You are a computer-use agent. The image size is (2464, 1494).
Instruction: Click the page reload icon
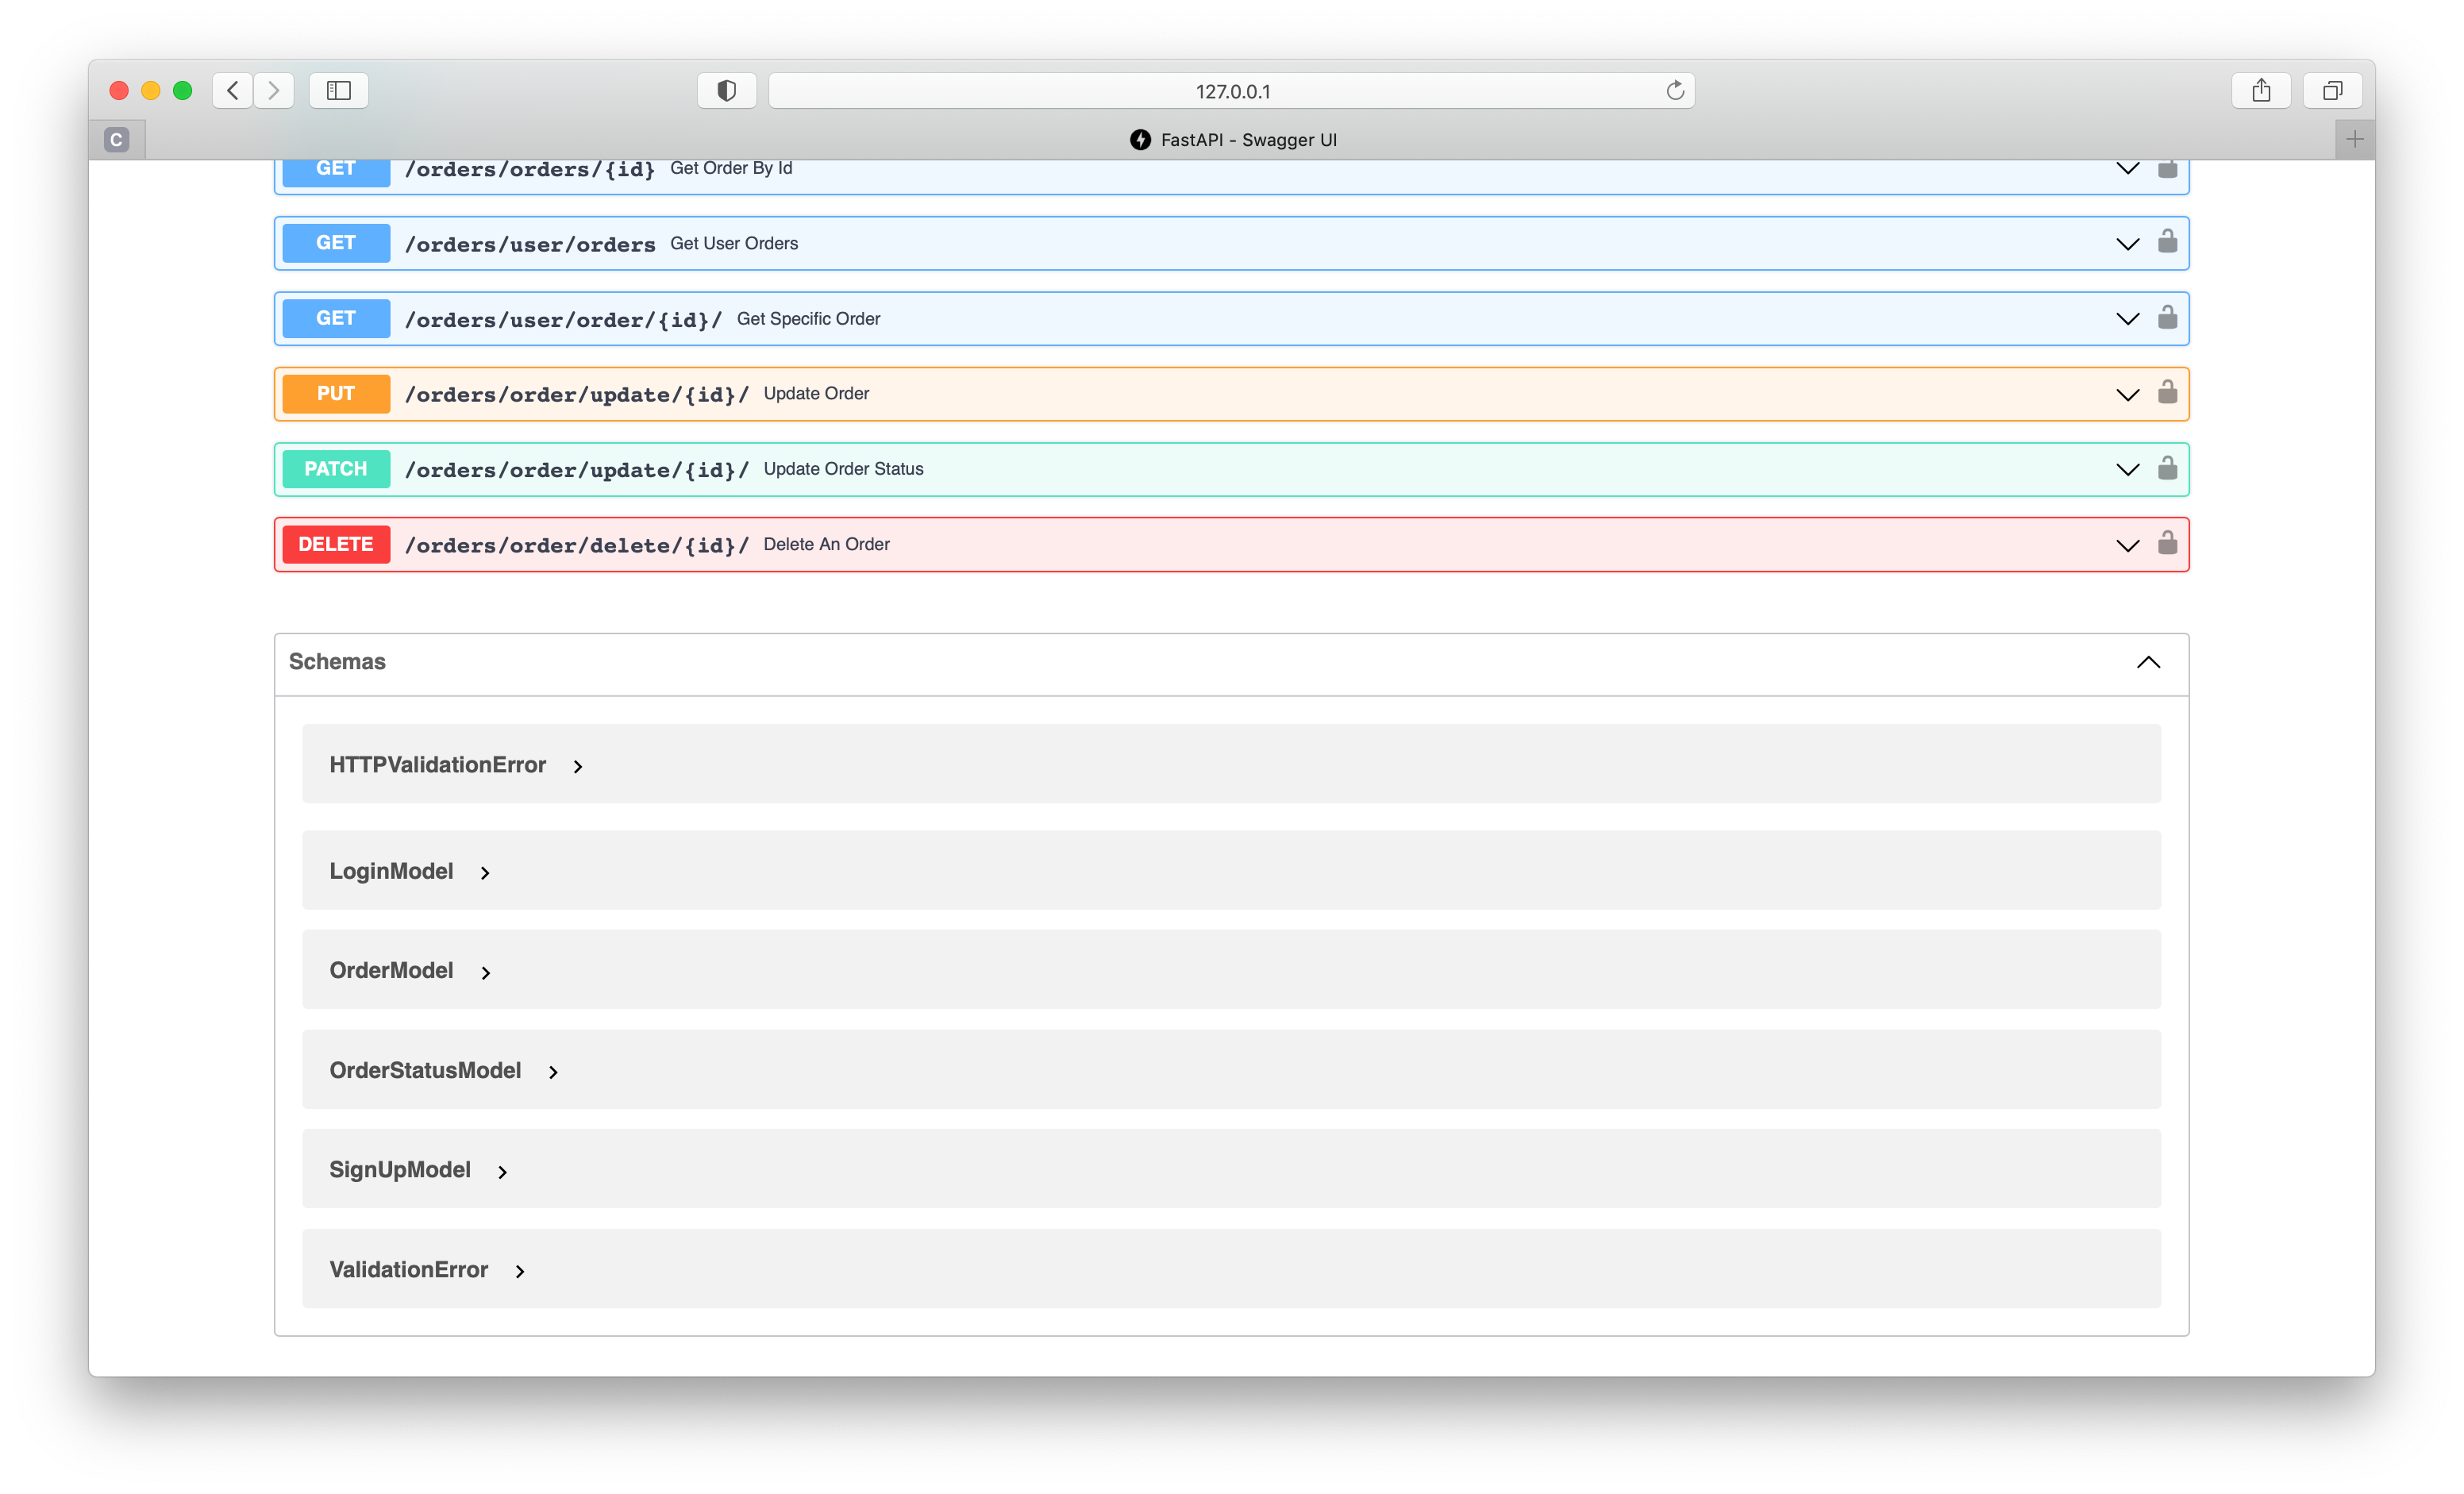(1675, 90)
